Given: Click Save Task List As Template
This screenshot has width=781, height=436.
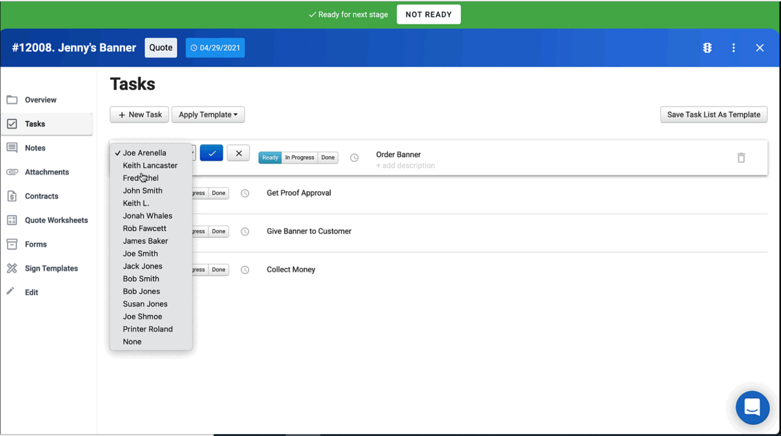Looking at the screenshot, I should [x=713, y=114].
